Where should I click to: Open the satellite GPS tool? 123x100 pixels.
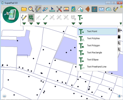pos(45,9)
